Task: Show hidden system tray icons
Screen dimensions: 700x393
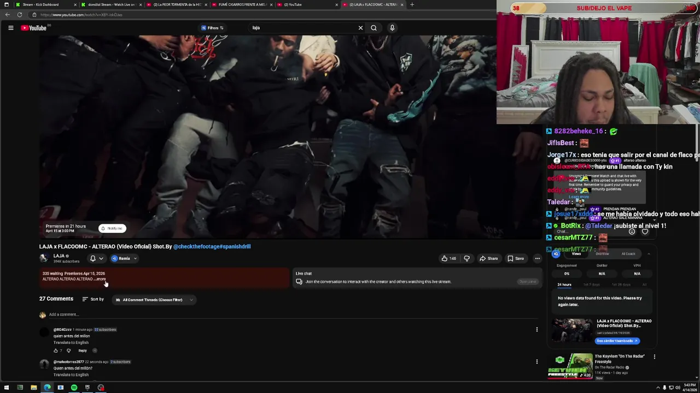Action: pyautogui.click(x=658, y=388)
